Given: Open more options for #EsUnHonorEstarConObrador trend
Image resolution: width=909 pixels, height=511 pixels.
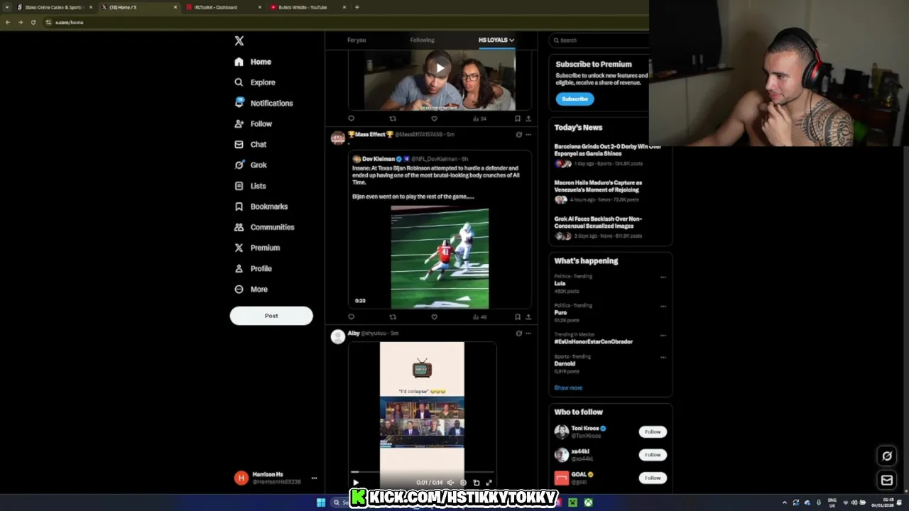Looking at the screenshot, I should click(663, 336).
